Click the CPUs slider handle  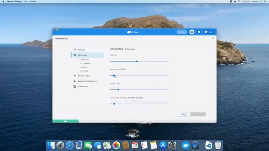pyautogui.click(x=137, y=61)
